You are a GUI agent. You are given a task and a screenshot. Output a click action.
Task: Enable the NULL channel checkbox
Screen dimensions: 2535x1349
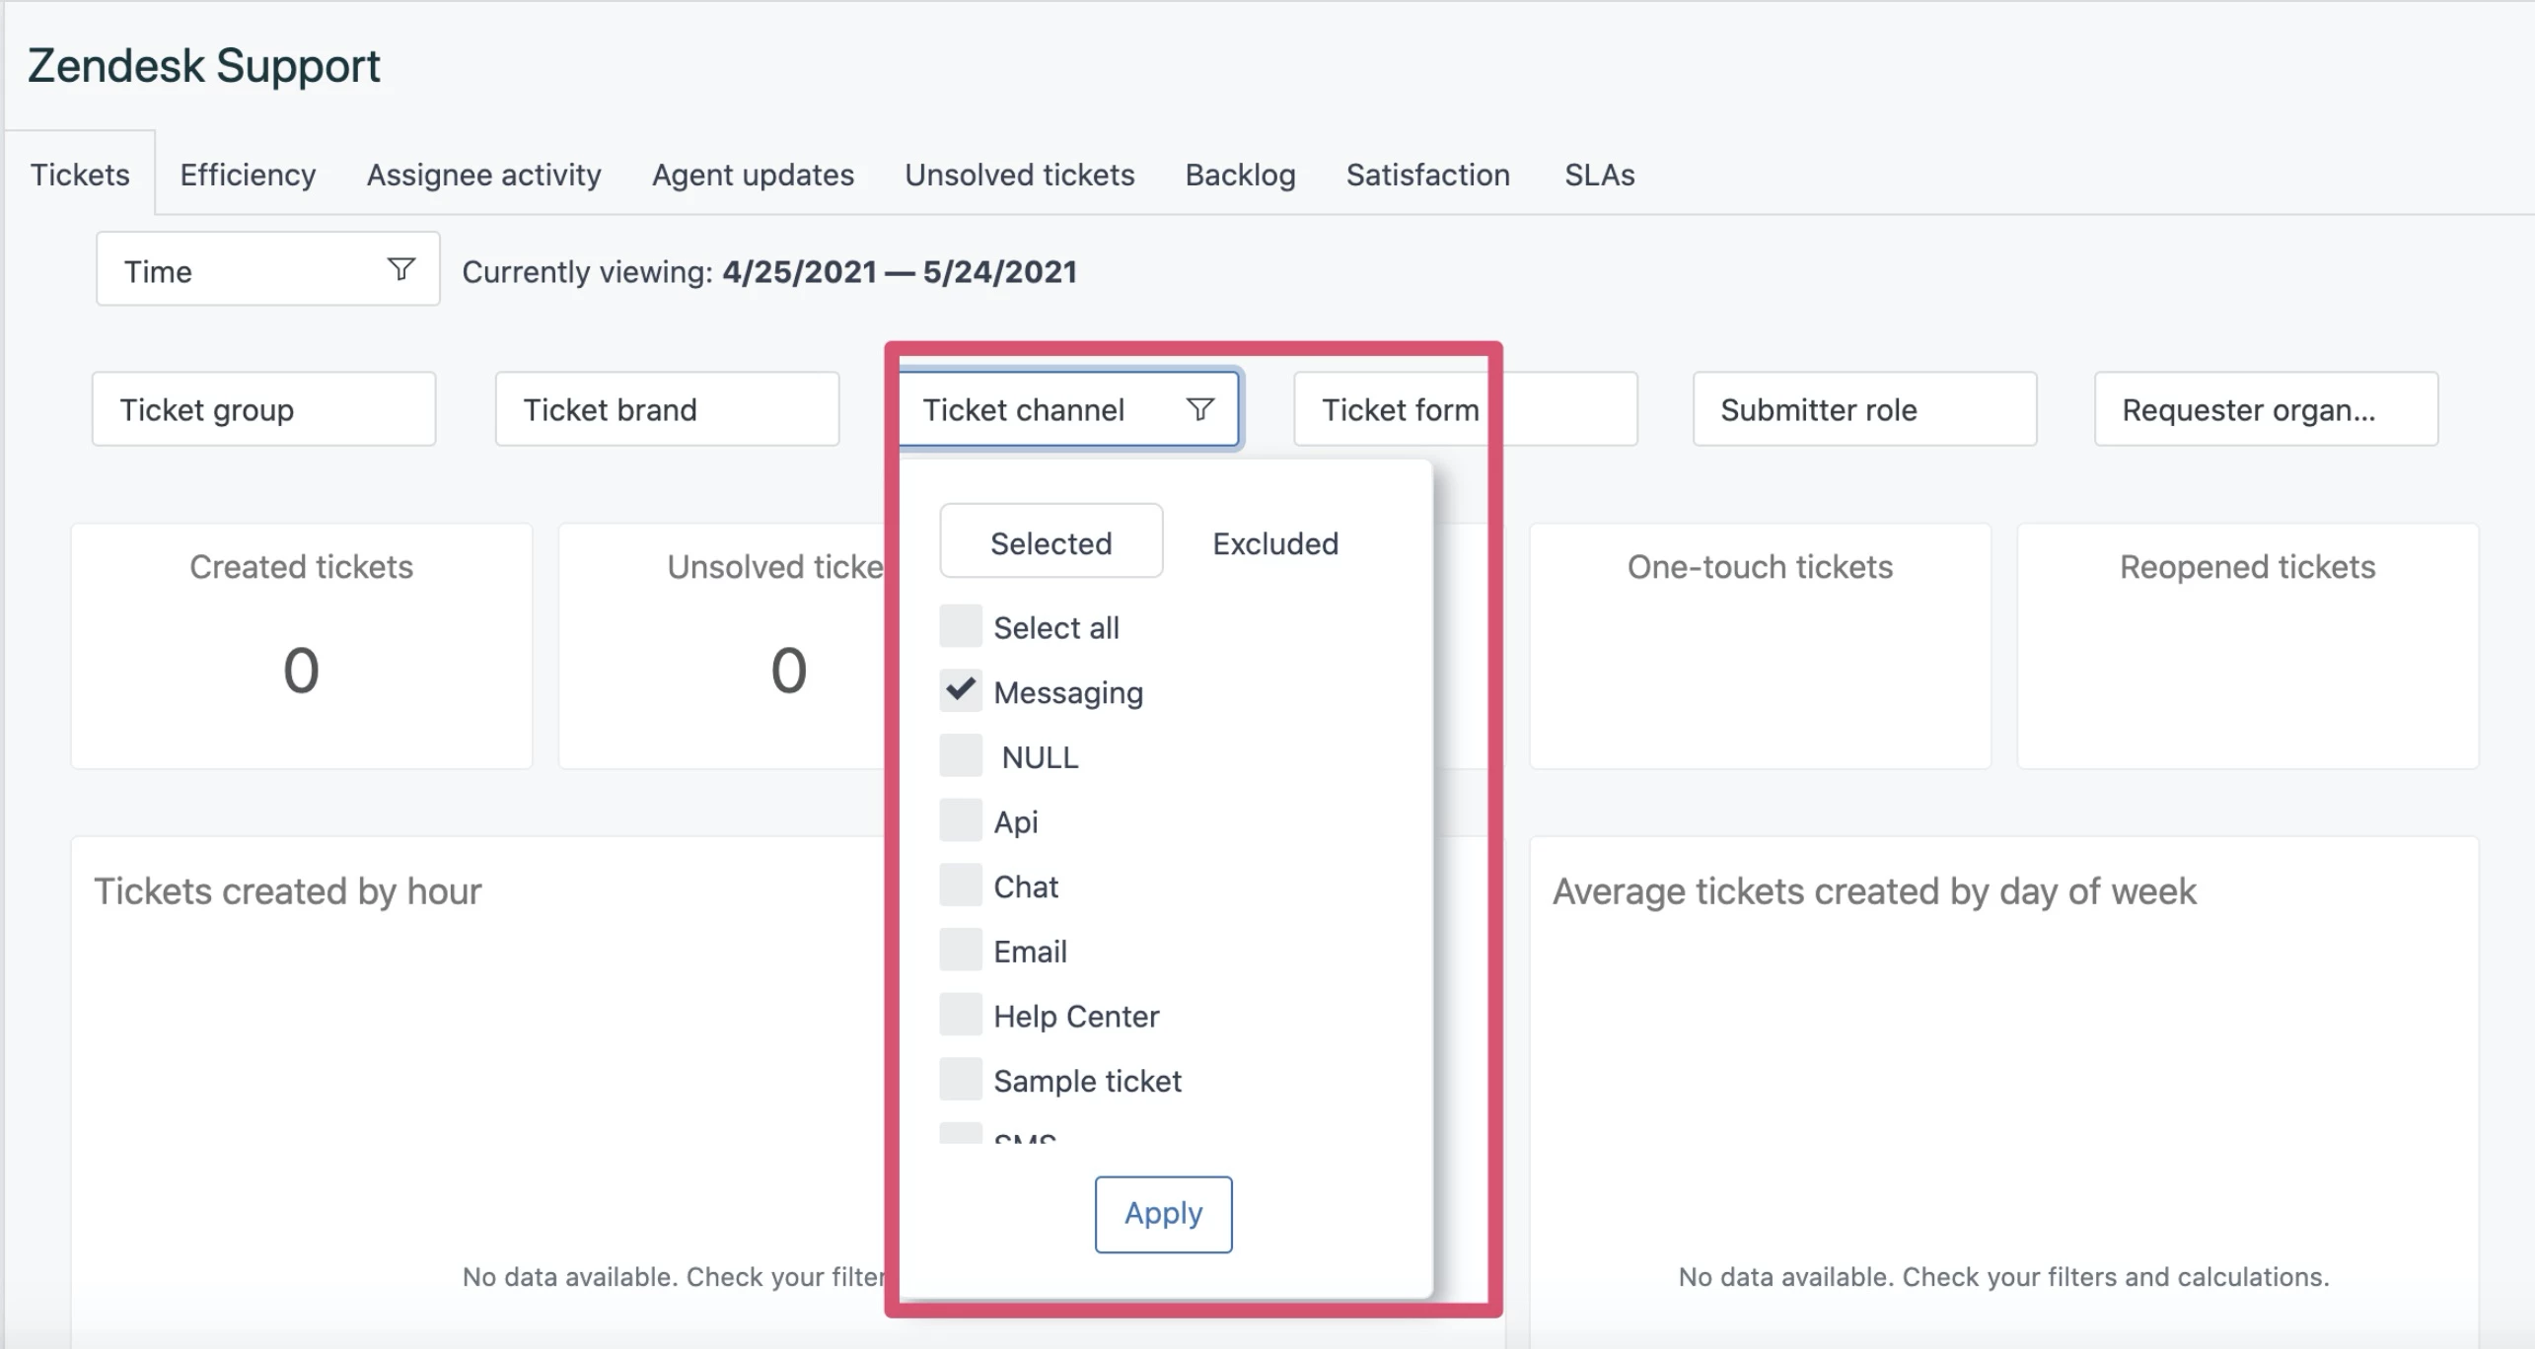point(960,756)
